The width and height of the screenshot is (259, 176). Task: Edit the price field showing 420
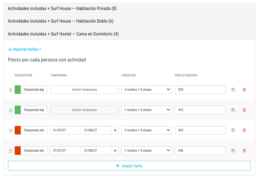200,130
